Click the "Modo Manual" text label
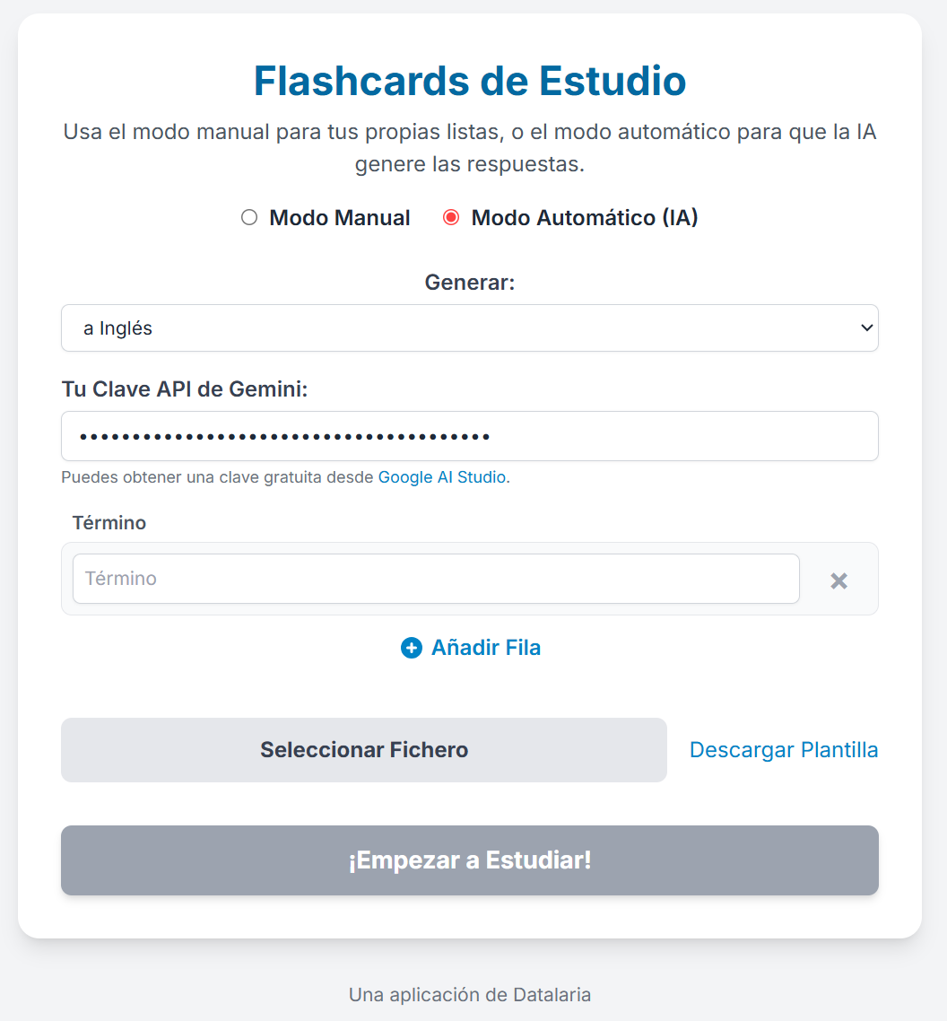The height and width of the screenshot is (1021, 947). pyautogui.click(x=340, y=218)
